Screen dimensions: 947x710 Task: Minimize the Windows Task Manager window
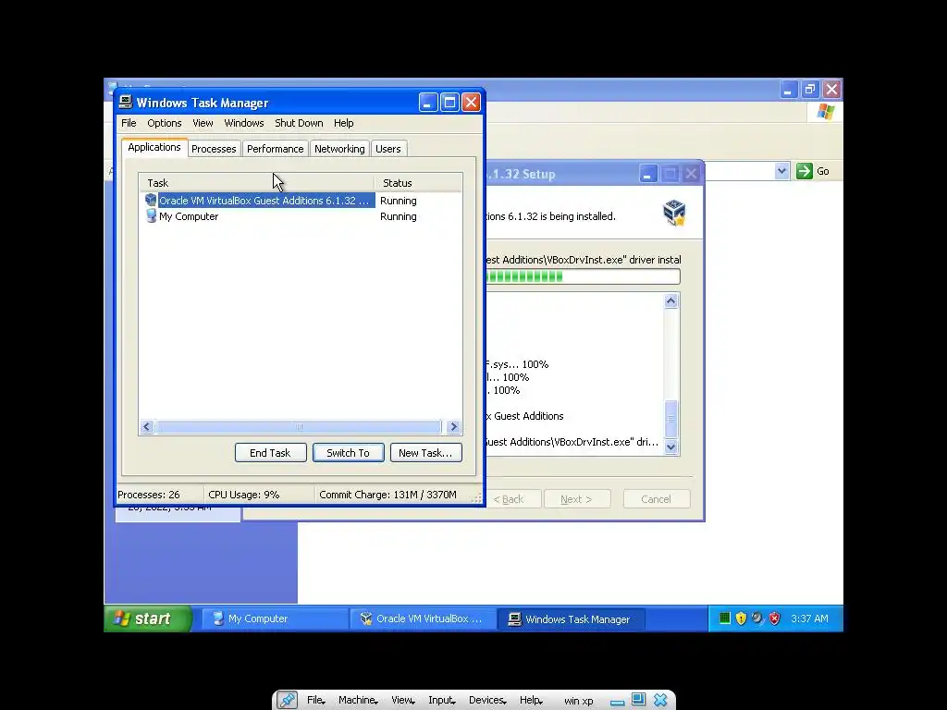427,102
